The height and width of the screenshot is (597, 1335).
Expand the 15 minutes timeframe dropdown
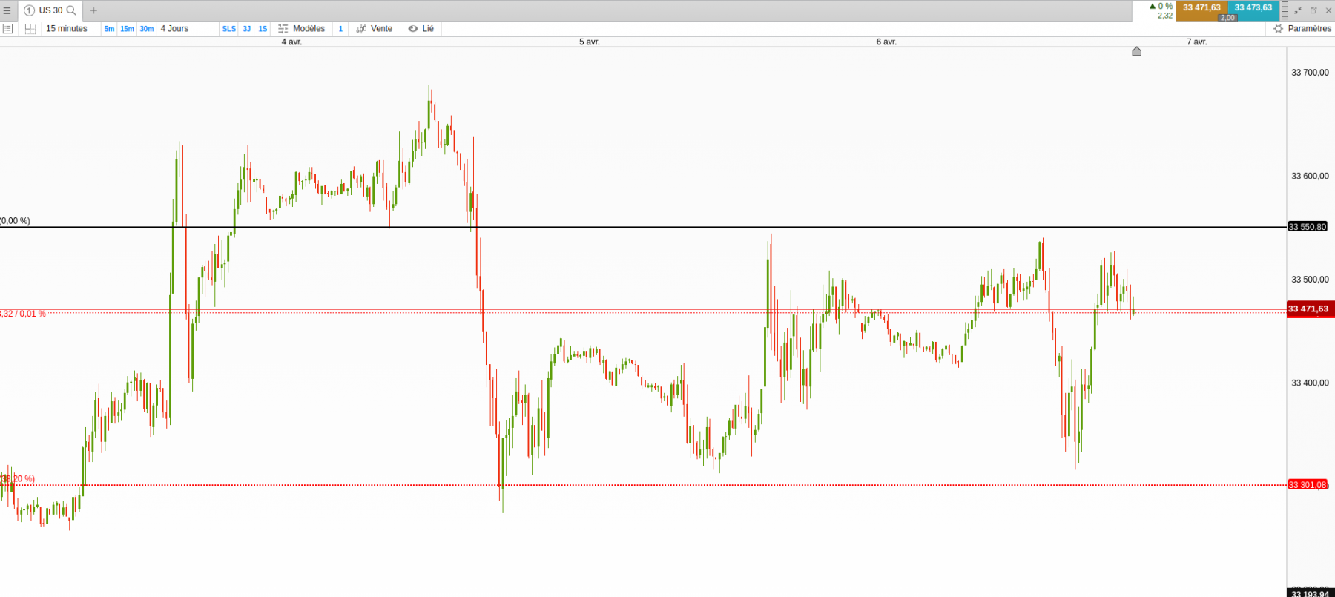pos(67,29)
